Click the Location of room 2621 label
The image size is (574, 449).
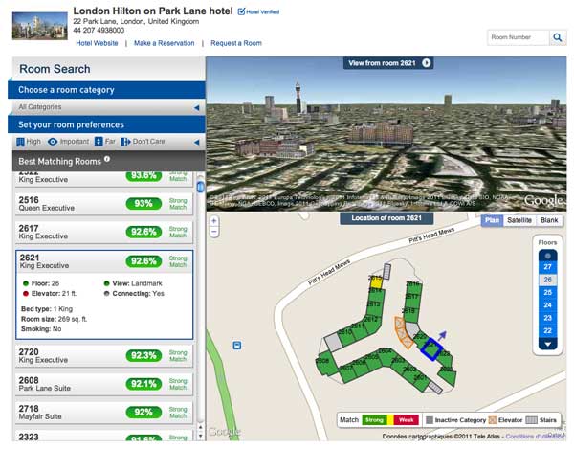386,218
